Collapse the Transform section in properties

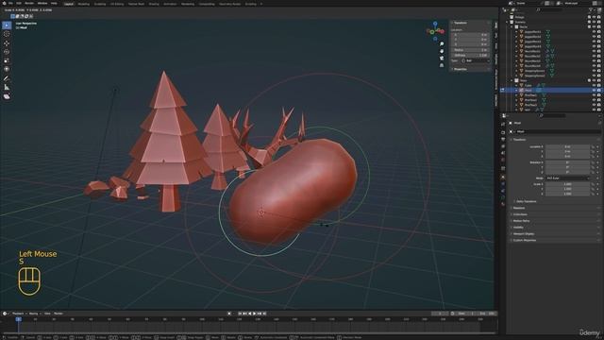click(519, 140)
